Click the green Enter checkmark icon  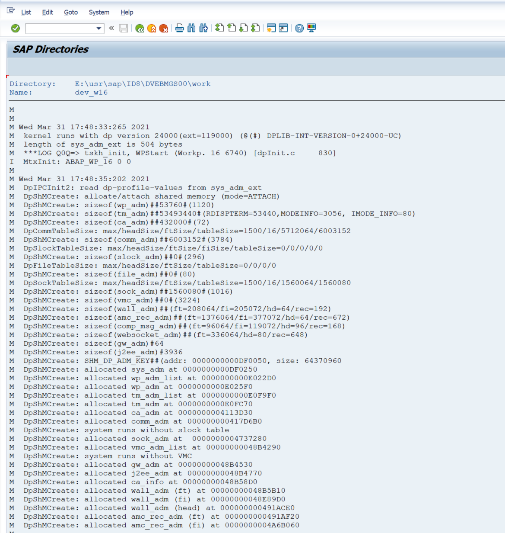[16, 29]
